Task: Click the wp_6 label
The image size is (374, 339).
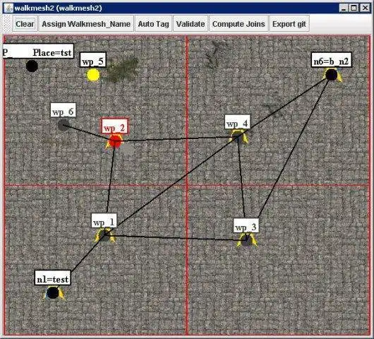Action: 64,110
